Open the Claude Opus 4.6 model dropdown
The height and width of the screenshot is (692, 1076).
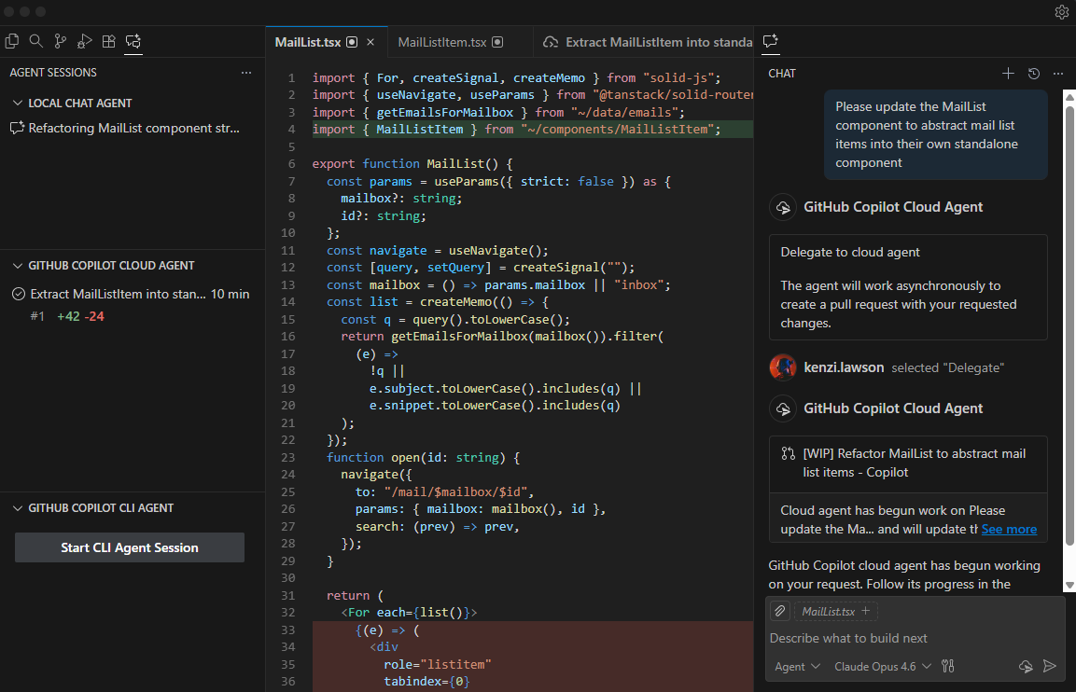pos(878,666)
